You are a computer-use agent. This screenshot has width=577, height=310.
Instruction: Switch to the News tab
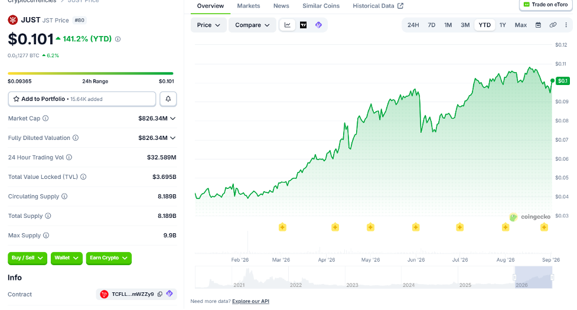point(281,6)
